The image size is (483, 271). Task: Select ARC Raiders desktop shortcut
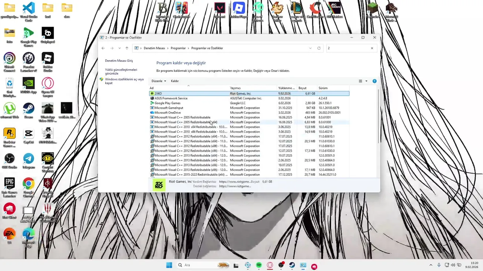(334, 10)
